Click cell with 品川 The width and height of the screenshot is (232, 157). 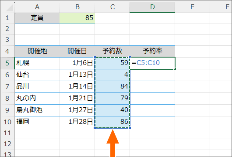[x=37, y=87]
